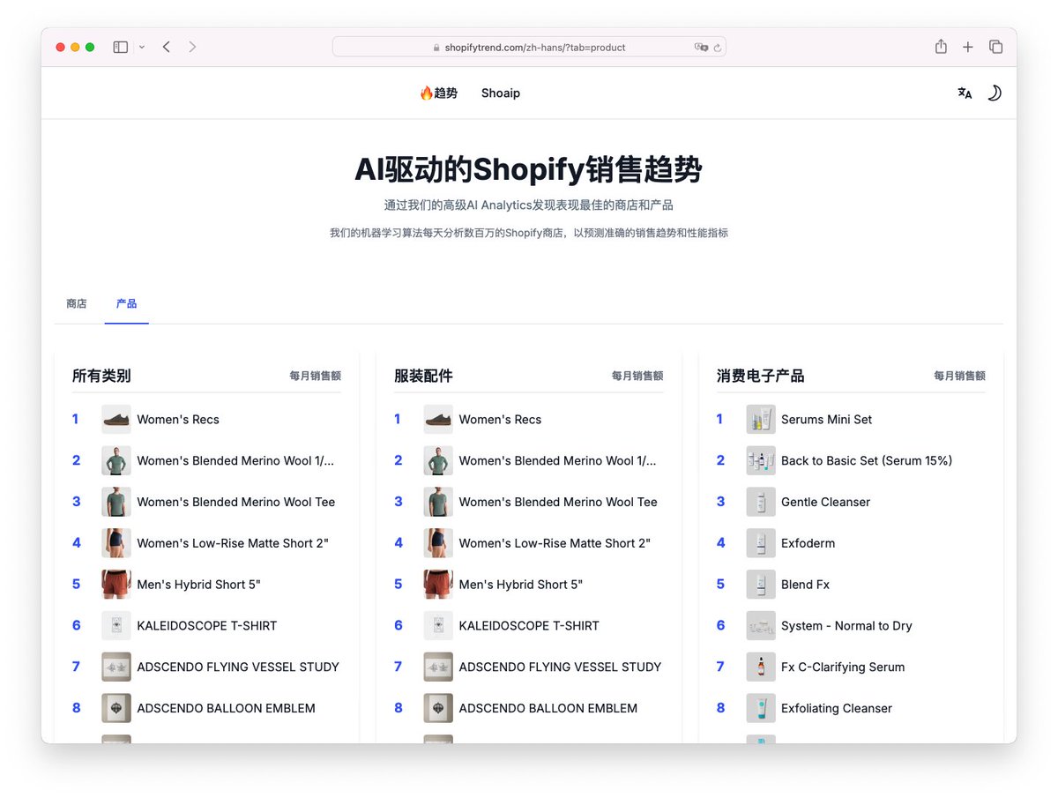Select the 产品 tab

click(126, 303)
